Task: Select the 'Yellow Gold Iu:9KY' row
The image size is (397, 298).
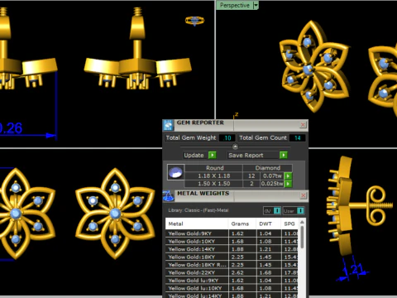Action: 232,281
